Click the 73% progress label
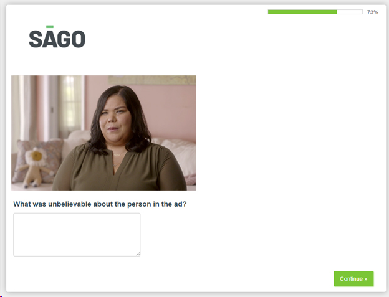This screenshot has width=389, height=297. pos(373,12)
